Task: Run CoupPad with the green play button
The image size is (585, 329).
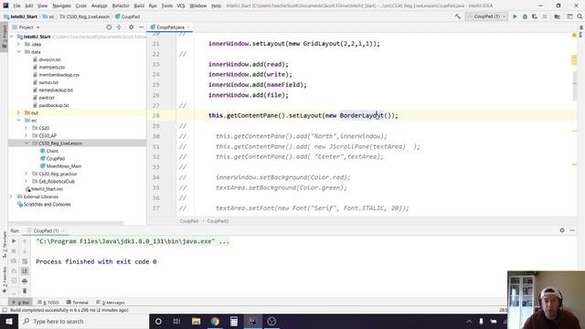Action: (x=515, y=16)
